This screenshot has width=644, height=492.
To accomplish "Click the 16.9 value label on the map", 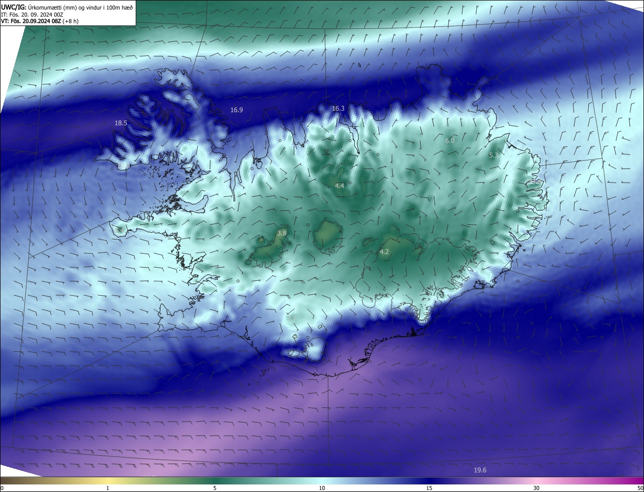I will point(236,110).
